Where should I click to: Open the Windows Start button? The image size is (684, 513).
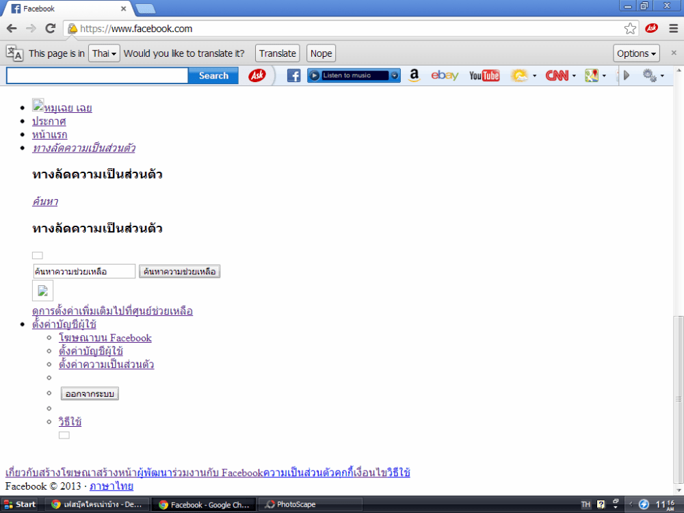[x=19, y=504]
